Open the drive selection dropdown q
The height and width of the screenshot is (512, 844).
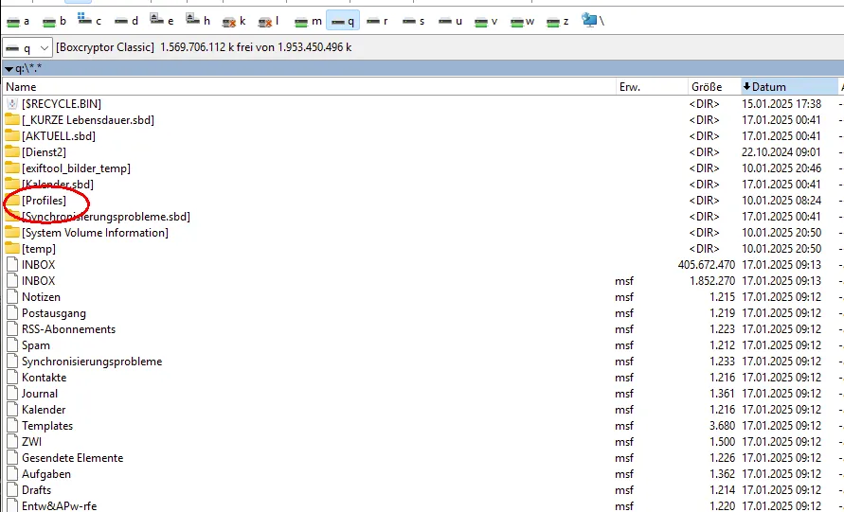(x=27, y=47)
